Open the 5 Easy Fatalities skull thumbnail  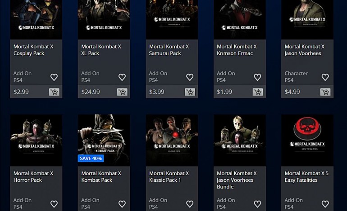pos(307,140)
